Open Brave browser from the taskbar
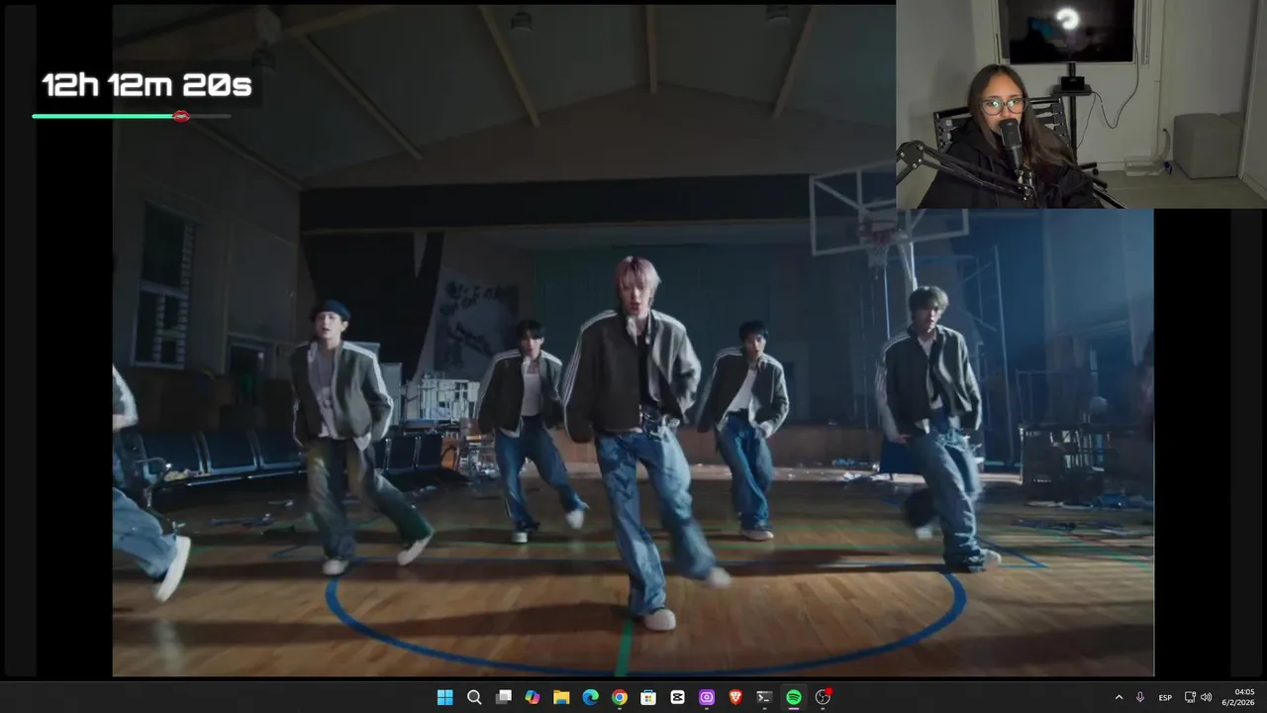The image size is (1267, 713). tap(735, 697)
